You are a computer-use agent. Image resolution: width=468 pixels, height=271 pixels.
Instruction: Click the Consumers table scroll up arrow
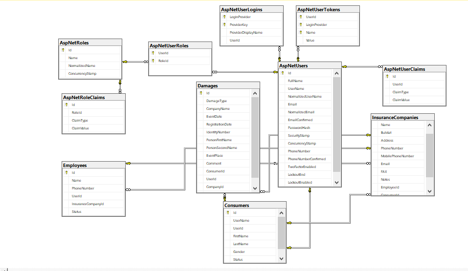281,213
